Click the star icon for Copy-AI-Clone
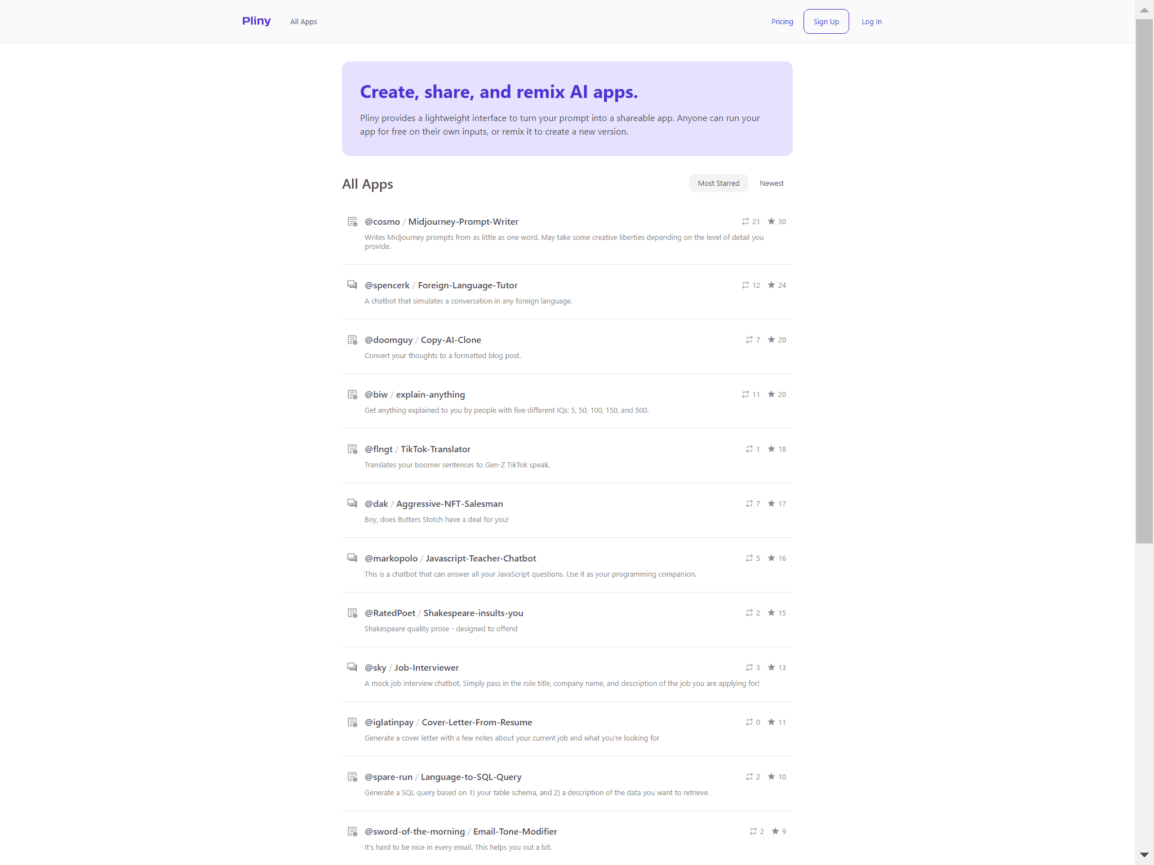The height and width of the screenshot is (865, 1154). tap(771, 340)
